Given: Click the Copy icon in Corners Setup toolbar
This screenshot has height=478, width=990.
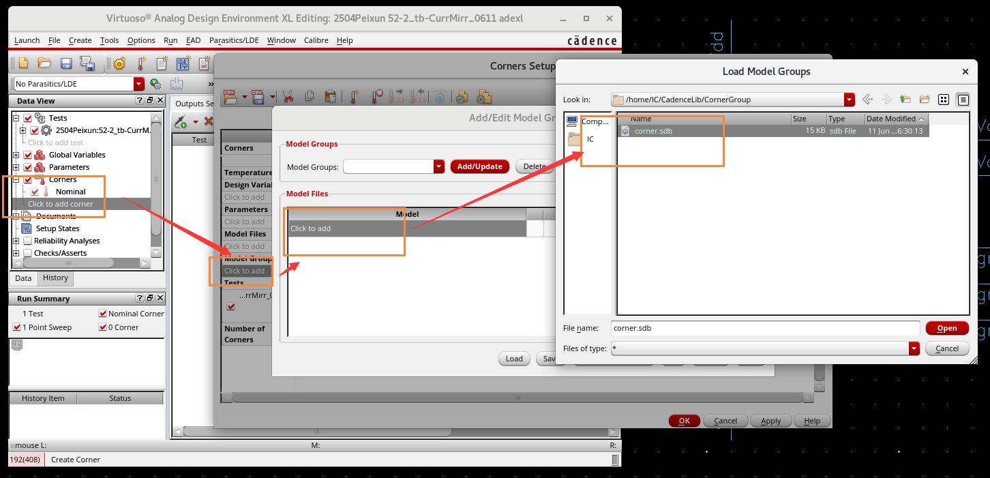Looking at the screenshot, I should pyautogui.click(x=310, y=97).
